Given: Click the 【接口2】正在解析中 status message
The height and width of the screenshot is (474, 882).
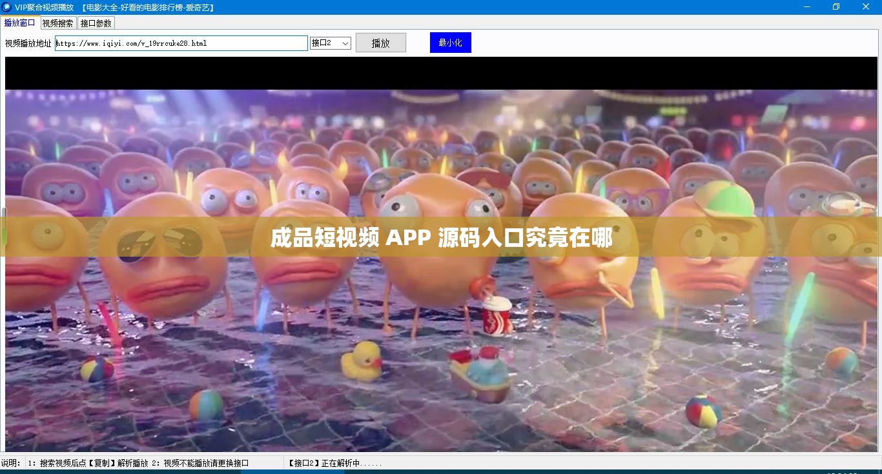Looking at the screenshot, I should tap(335, 462).
